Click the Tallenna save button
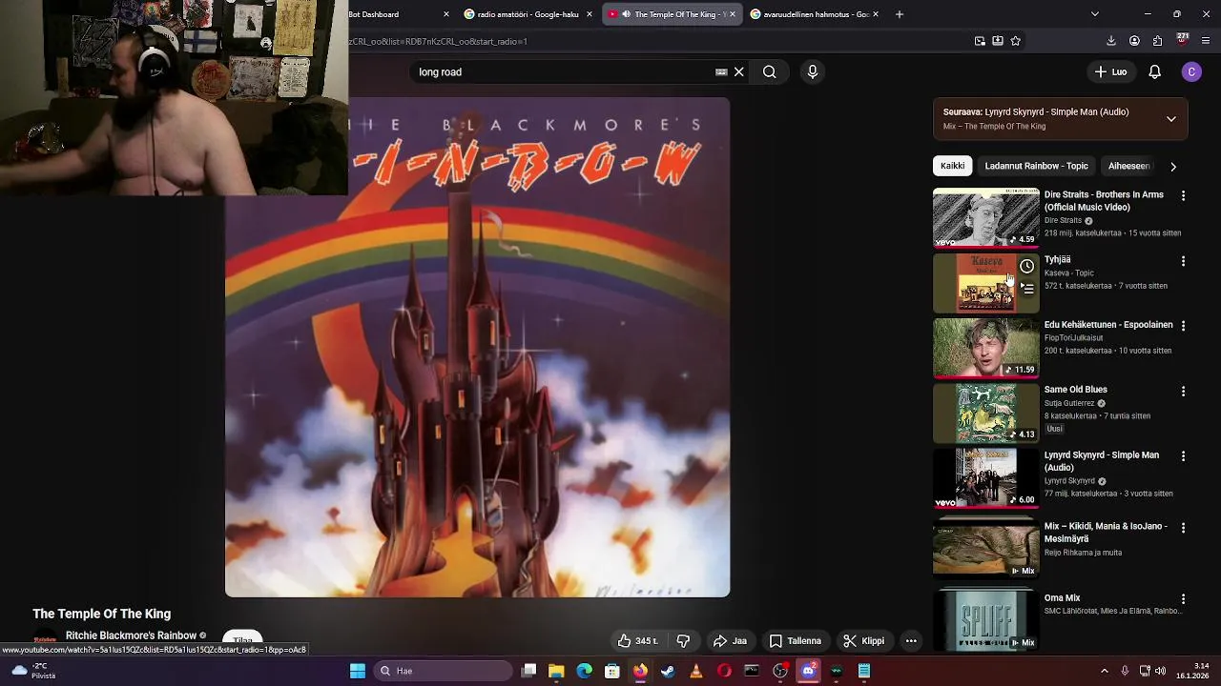This screenshot has height=686, width=1221. pyautogui.click(x=795, y=641)
